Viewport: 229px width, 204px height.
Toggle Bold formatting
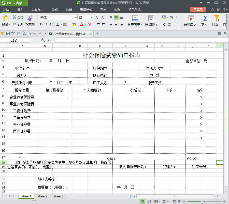(41, 24)
